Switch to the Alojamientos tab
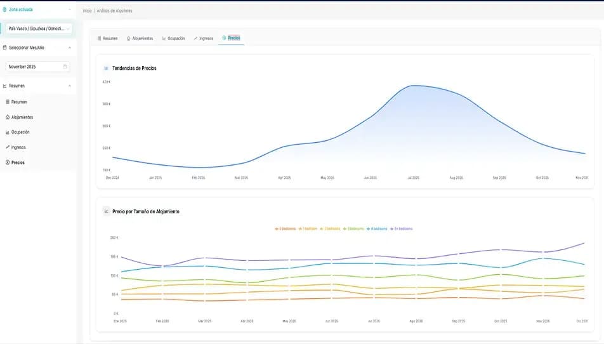 point(140,39)
